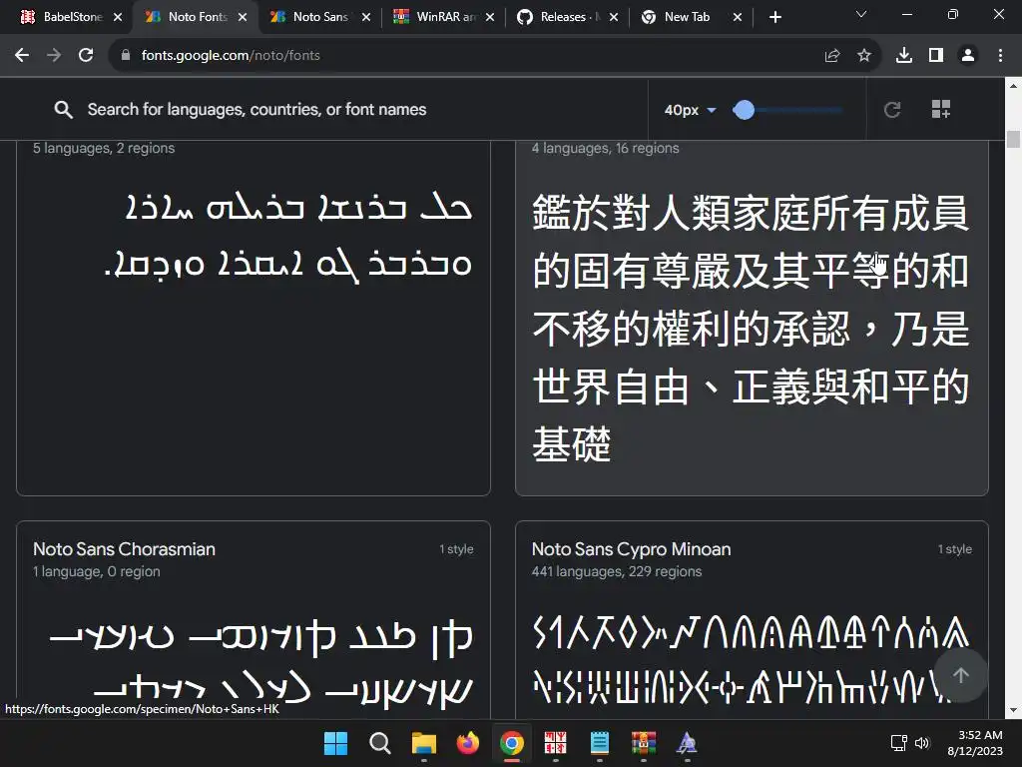Open the Windows Start menu
The image size is (1022, 767).
coord(335,743)
